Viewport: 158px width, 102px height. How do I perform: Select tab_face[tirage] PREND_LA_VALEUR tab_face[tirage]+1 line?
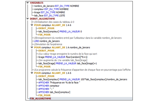pyautogui.click(x=68, y=63)
